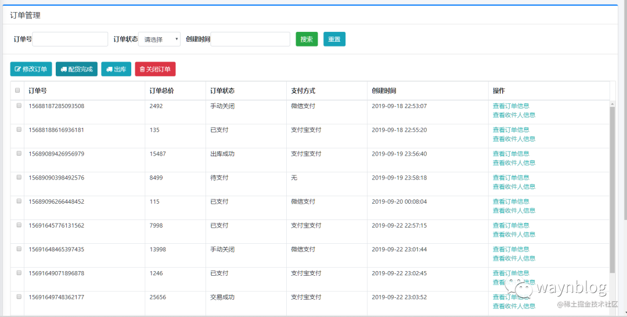The height and width of the screenshot is (317, 627).
Task: Open 查看收件人信息 for order 15689089426956979
Action: tap(514, 163)
